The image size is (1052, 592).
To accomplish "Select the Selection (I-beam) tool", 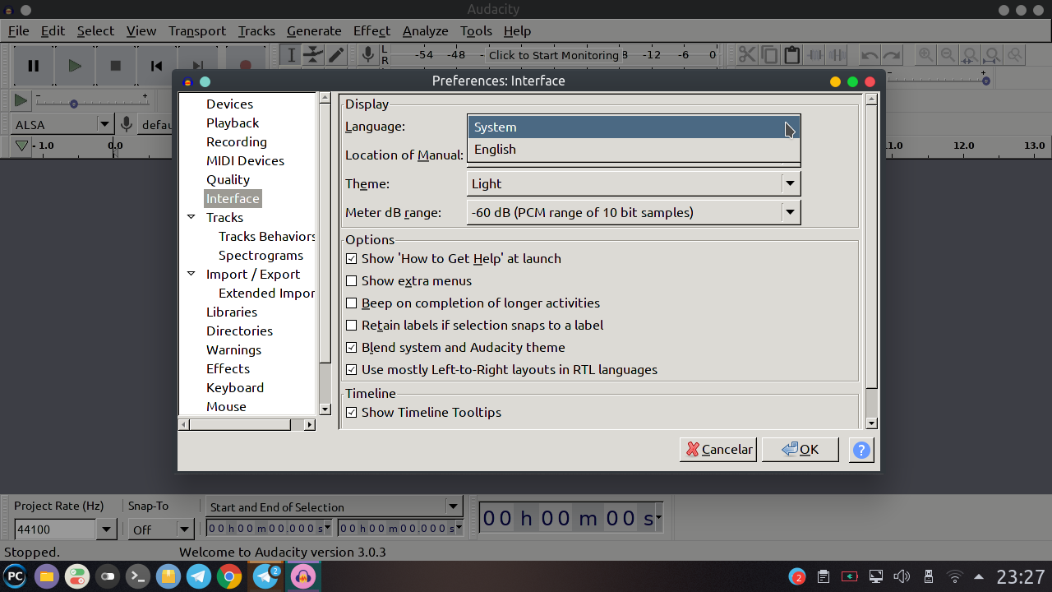I will coord(290,55).
